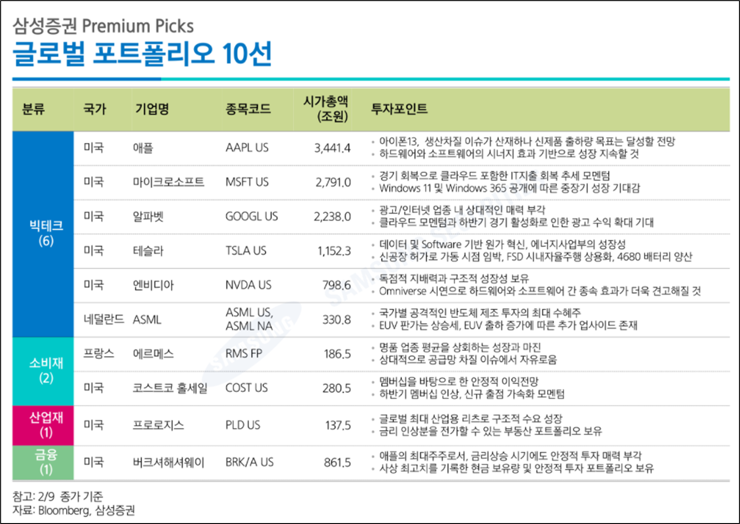740x524 pixels.
Task: Click the 글로벌 포트폴리오 10선 title
Action: [x=142, y=54]
